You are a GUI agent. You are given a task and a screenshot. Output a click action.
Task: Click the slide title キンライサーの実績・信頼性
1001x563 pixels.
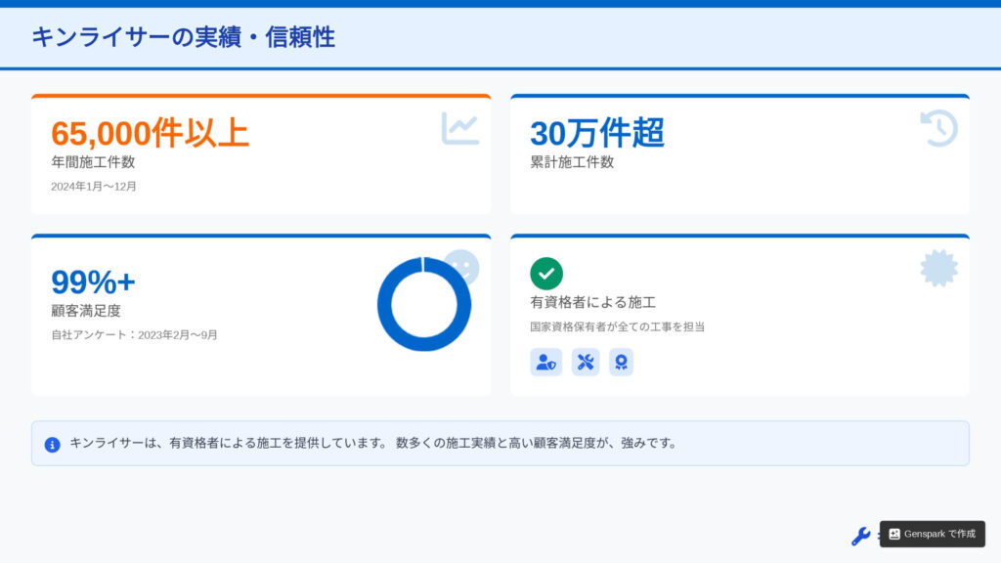[x=183, y=37]
